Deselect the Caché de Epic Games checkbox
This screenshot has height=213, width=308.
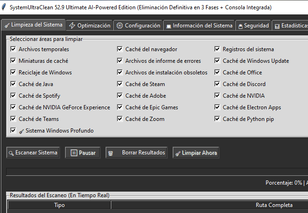coord(120,107)
